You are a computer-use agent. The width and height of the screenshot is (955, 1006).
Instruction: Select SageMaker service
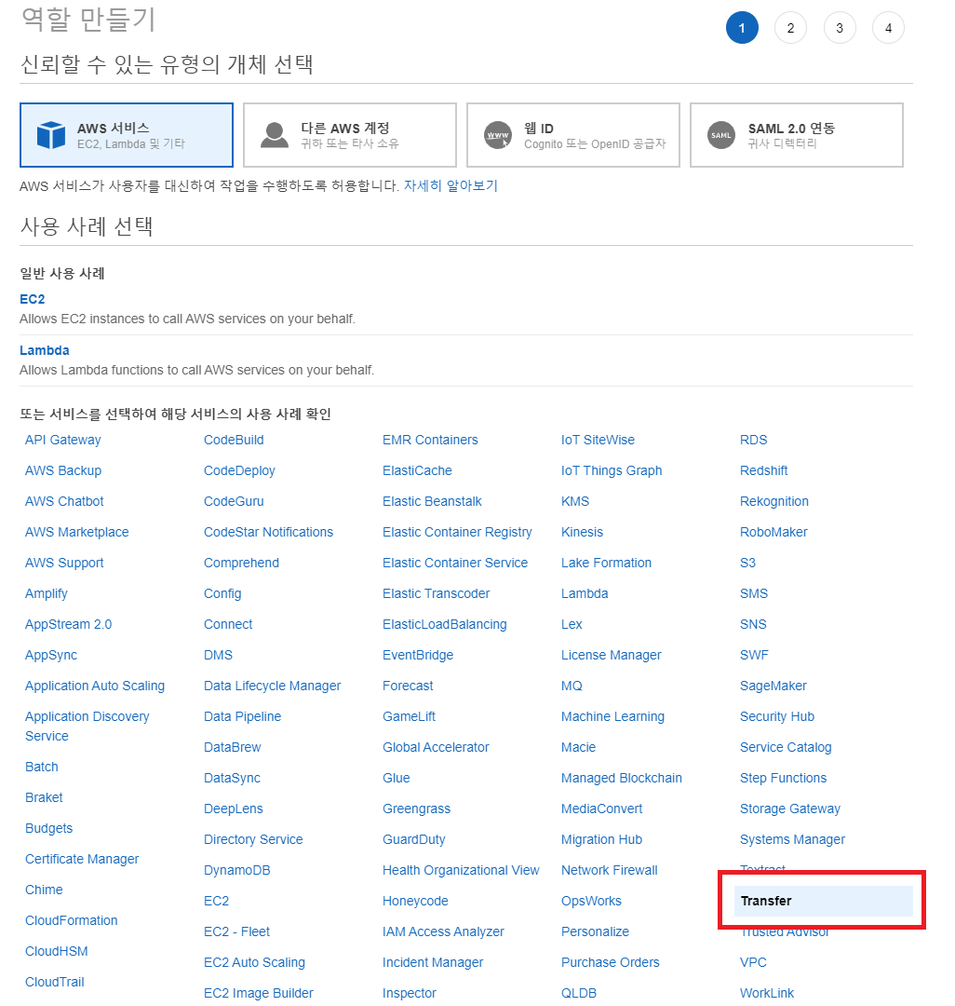pyautogui.click(x=773, y=686)
